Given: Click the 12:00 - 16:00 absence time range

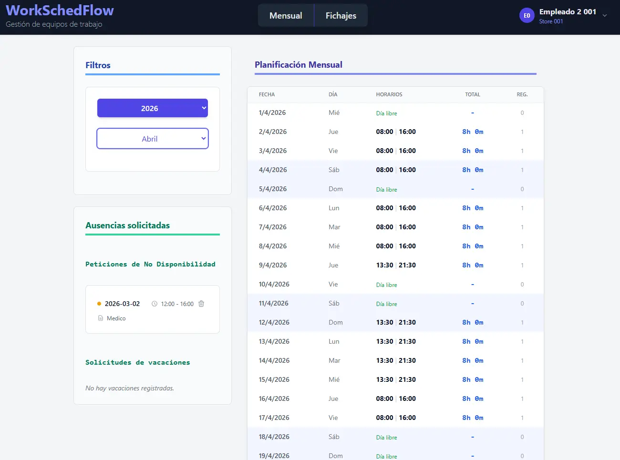Looking at the screenshot, I should (x=177, y=304).
